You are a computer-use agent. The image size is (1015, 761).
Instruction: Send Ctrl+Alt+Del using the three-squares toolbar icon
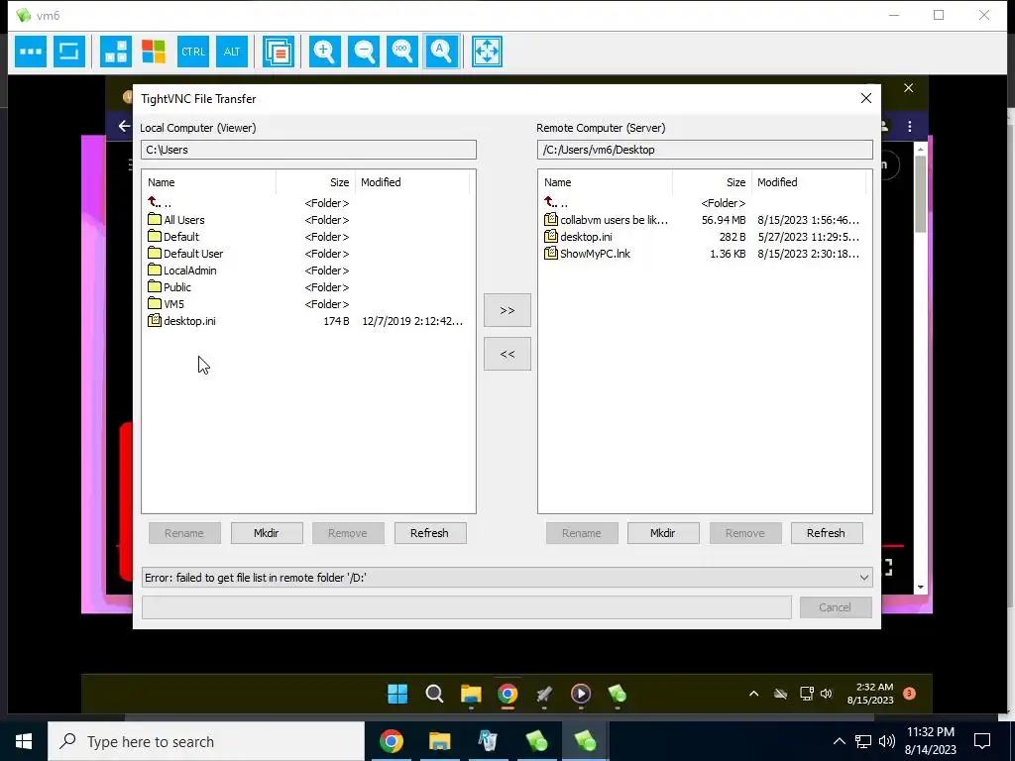pyautogui.click(x=116, y=52)
